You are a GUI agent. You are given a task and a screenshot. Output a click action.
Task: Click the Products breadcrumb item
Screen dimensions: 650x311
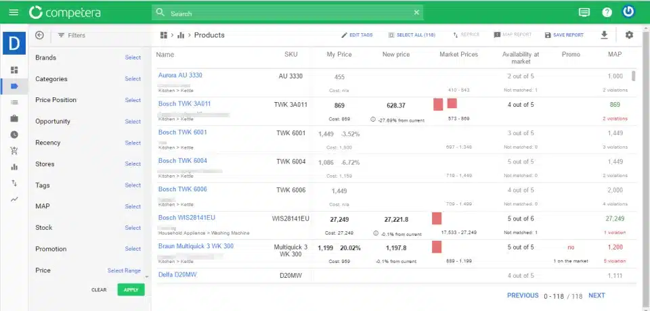pos(209,35)
